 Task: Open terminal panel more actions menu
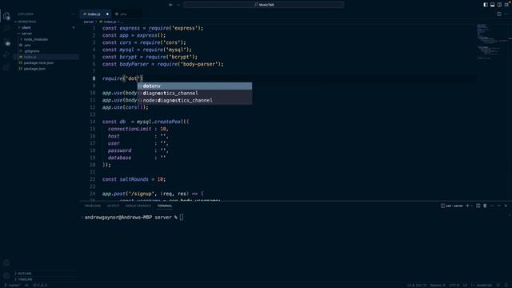(492, 206)
